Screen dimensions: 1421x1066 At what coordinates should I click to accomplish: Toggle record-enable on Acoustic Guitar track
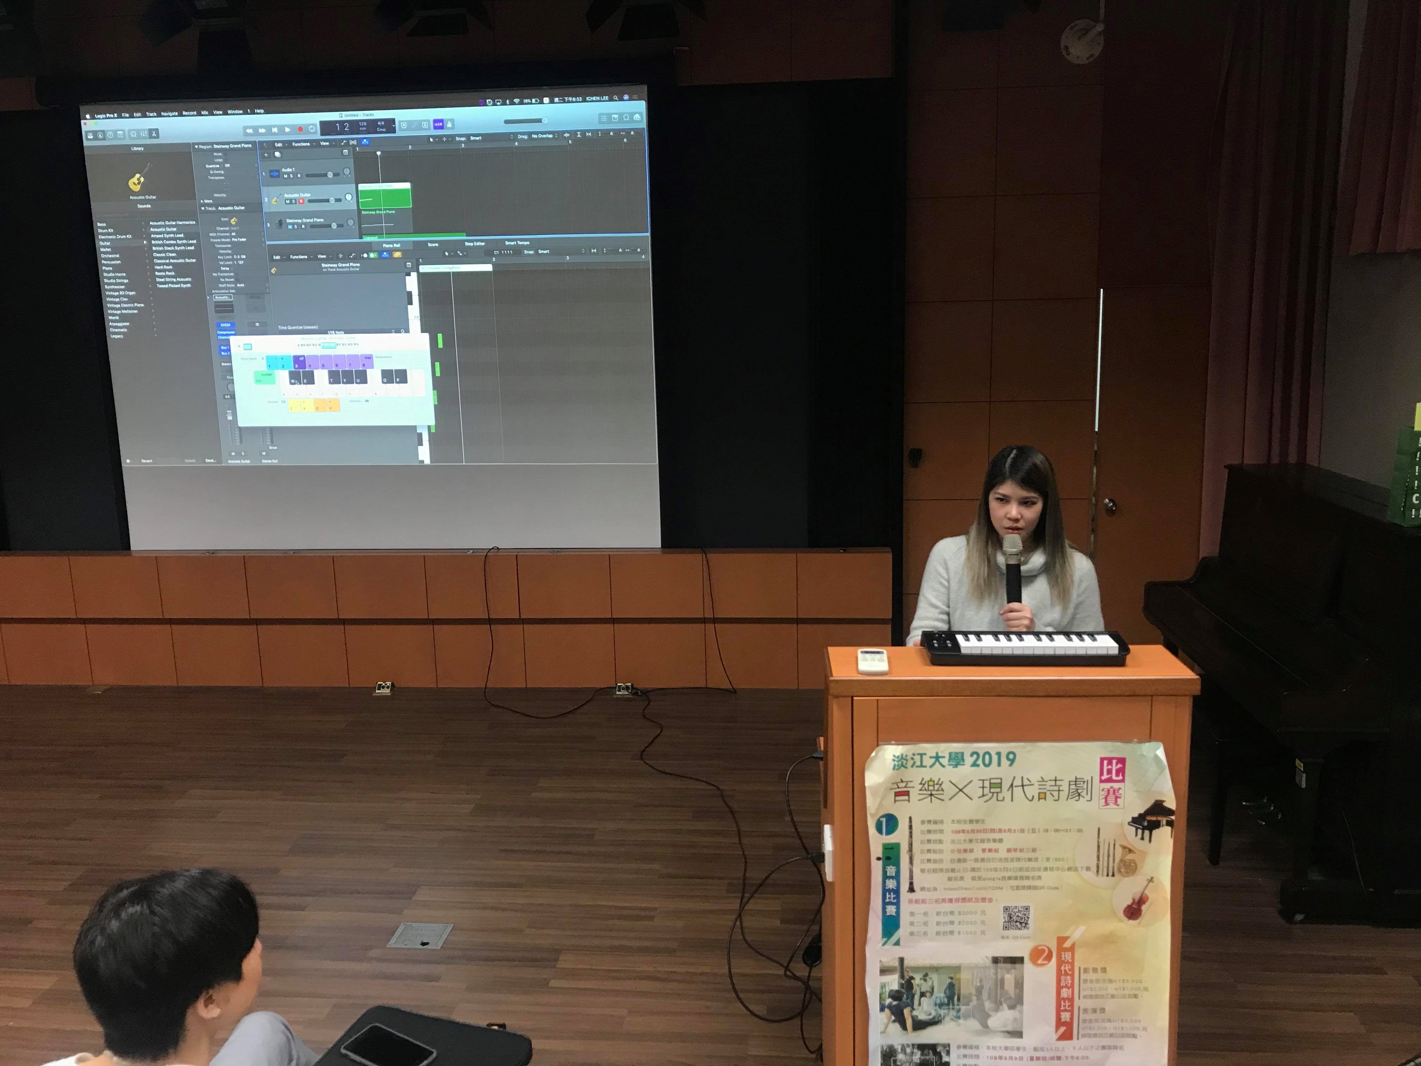pyautogui.click(x=301, y=201)
